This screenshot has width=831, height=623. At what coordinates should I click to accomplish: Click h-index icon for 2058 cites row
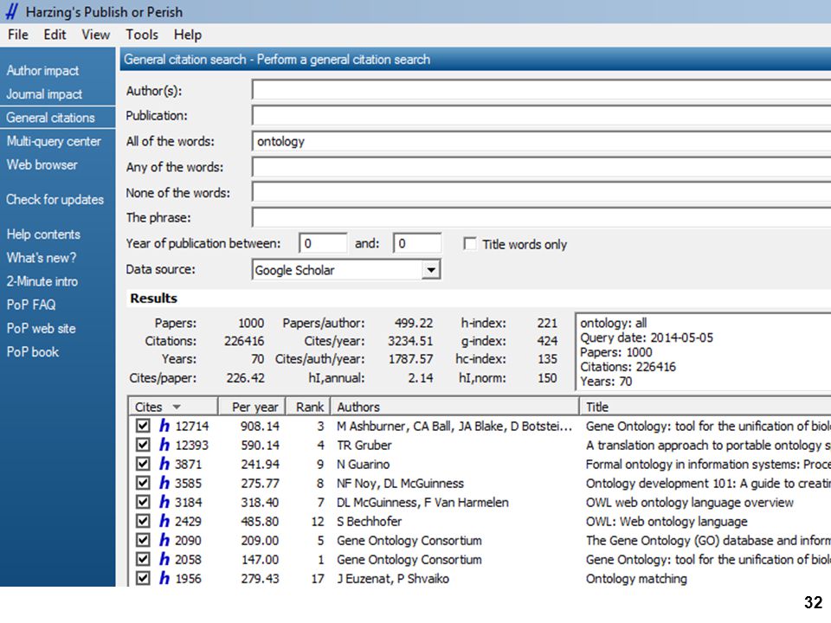coord(164,559)
